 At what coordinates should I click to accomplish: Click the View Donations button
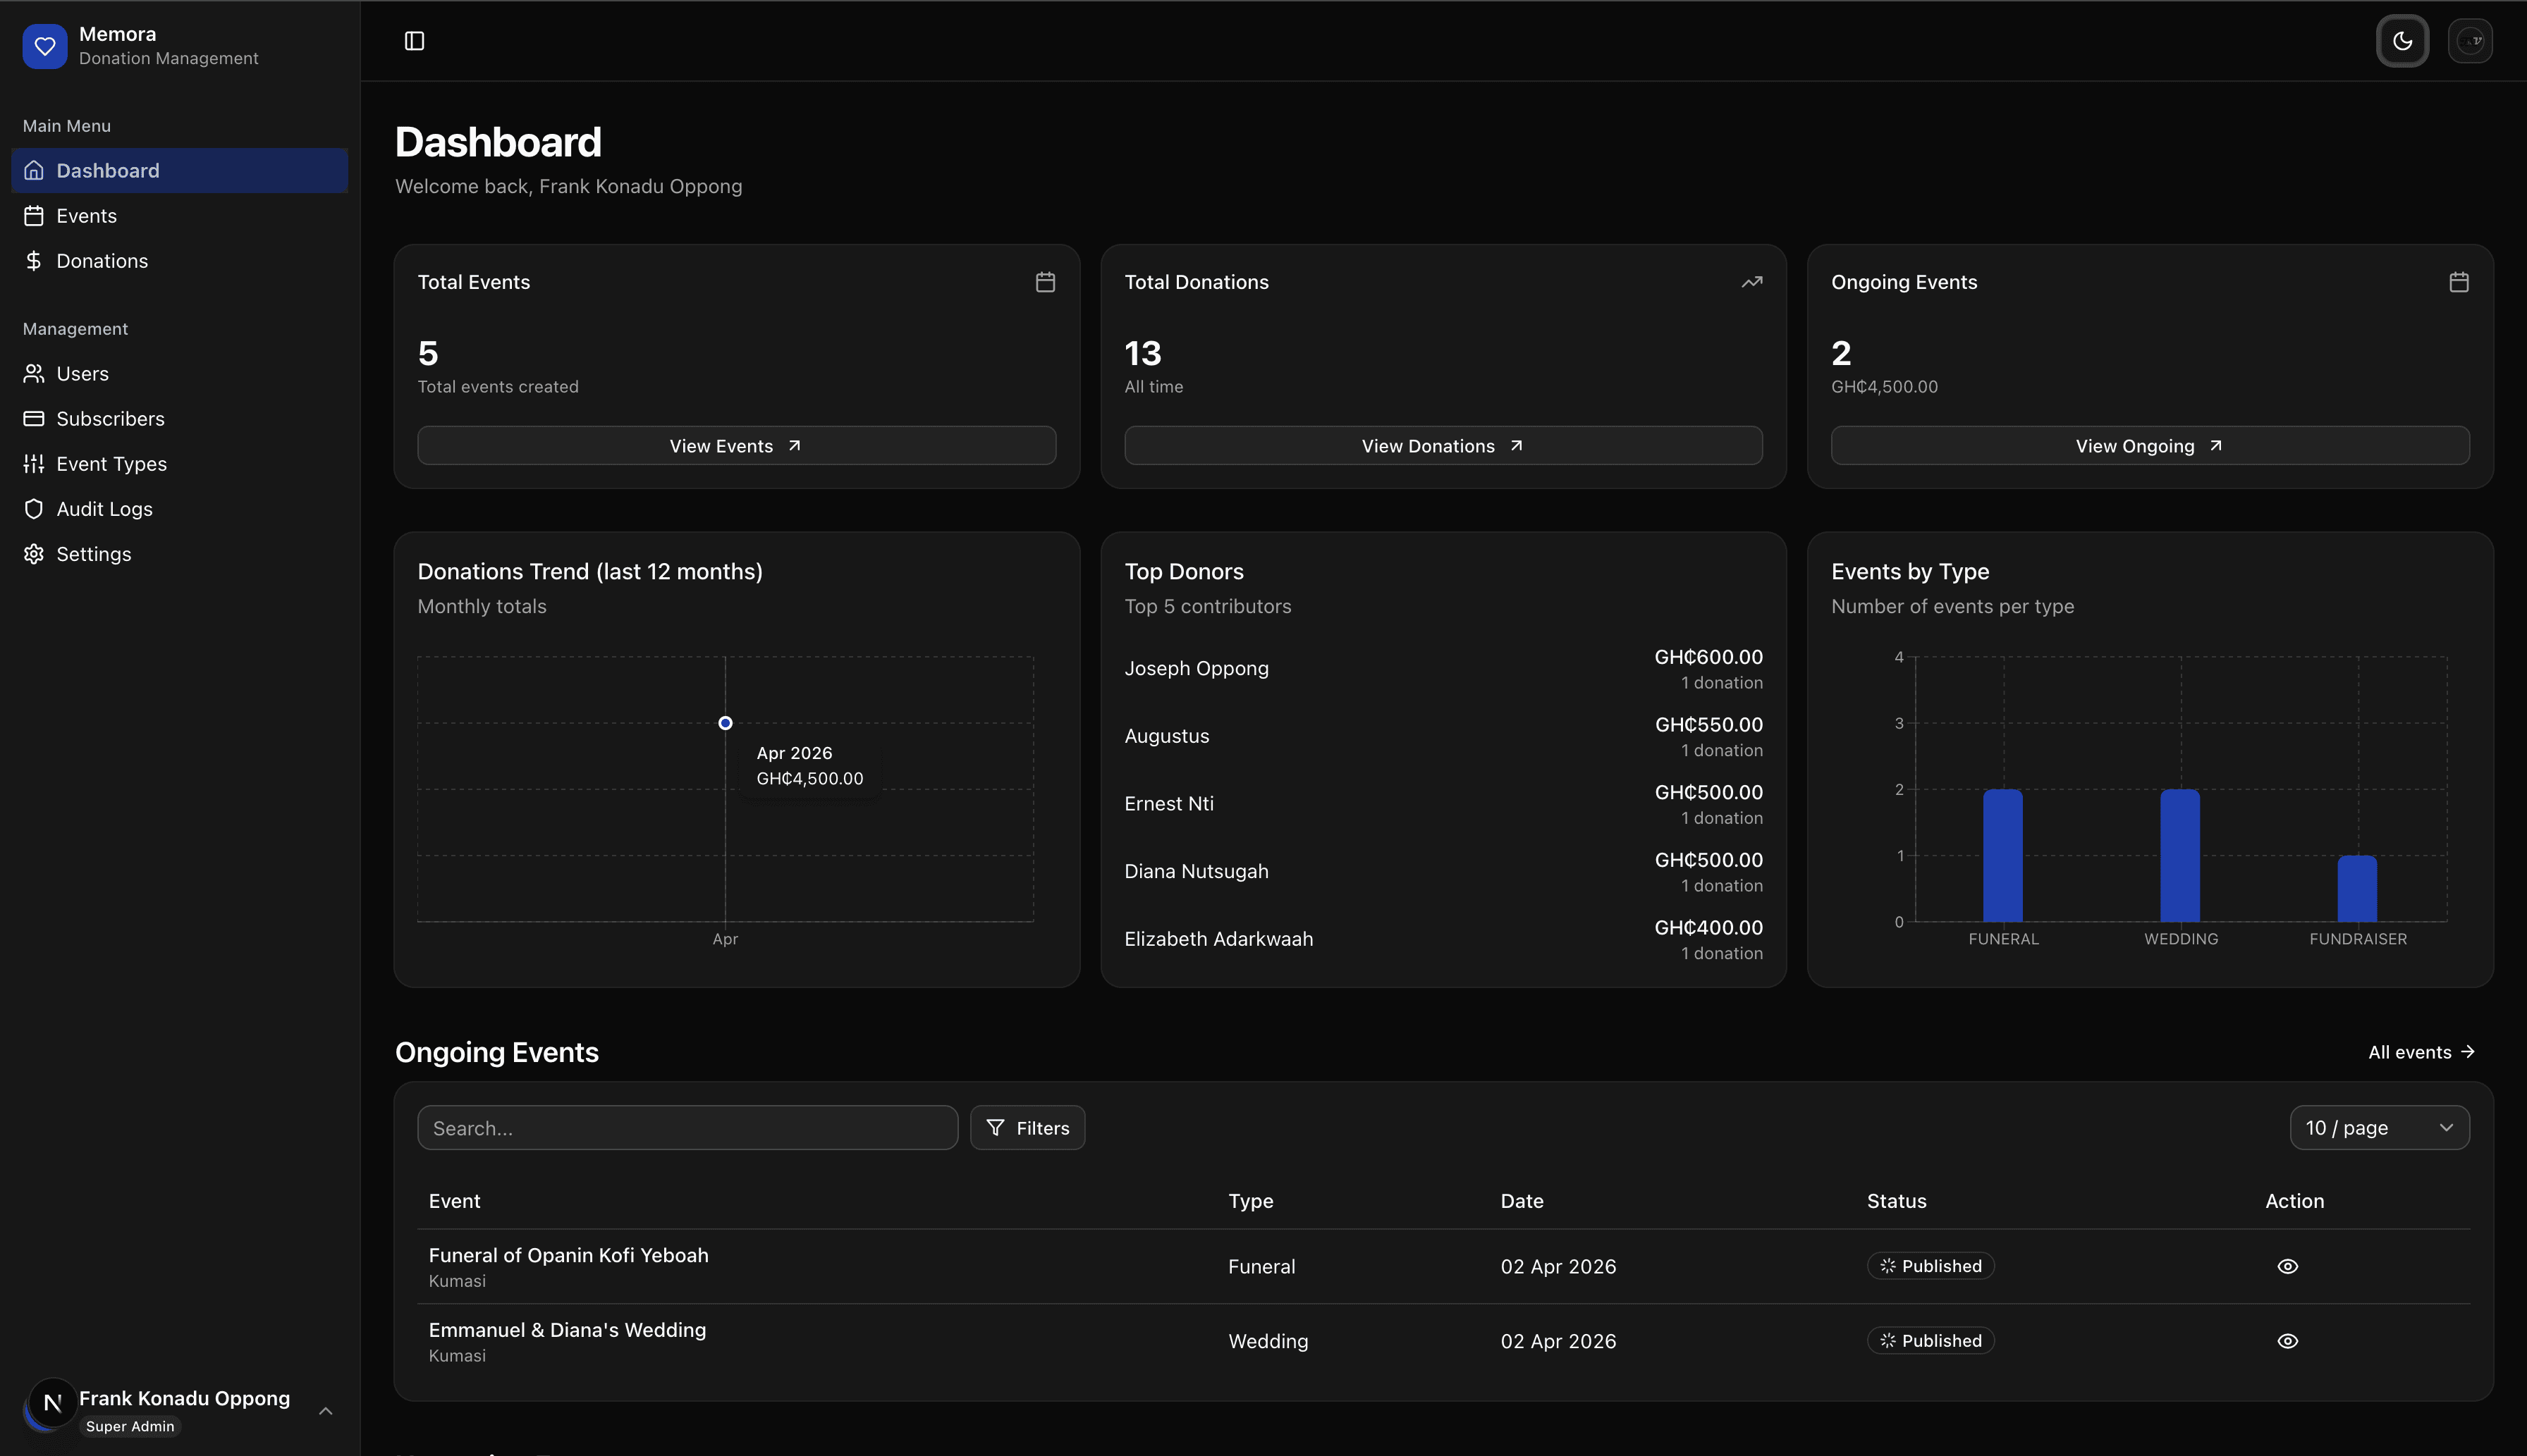tap(1440, 445)
